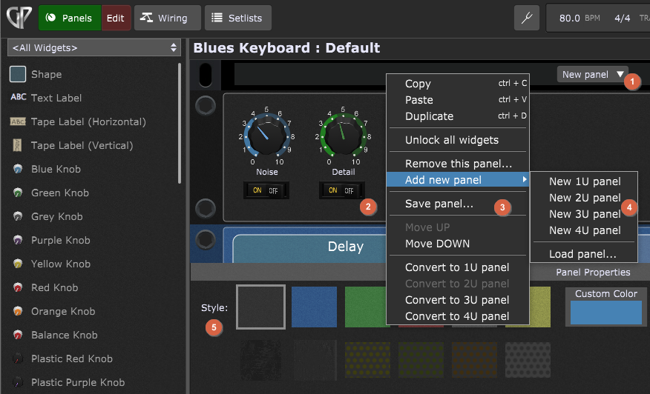650x394 pixels.
Task: Select Convert to 1U panel
Action: pos(458,267)
